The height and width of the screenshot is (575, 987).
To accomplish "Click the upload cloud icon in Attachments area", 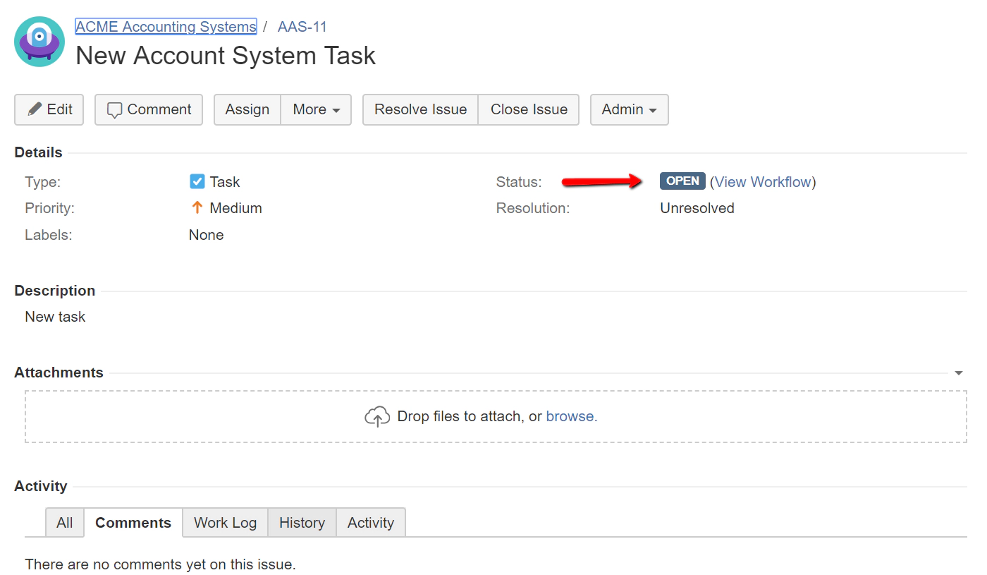I will [x=378, y=416].
